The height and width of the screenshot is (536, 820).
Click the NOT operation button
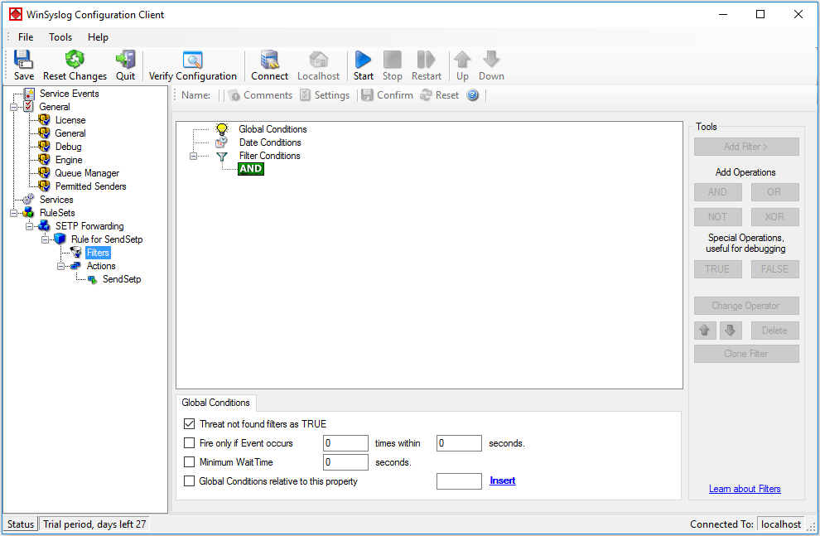(717, 216)
